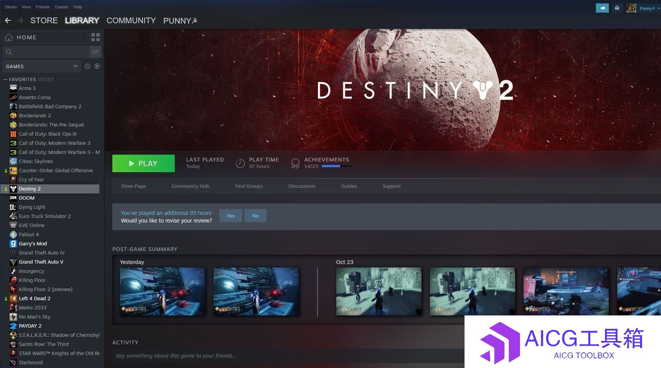Open the first Yesterday screenshot thumbnail
This screenshot has width=661, height=368.
click(x=163, y=291)
